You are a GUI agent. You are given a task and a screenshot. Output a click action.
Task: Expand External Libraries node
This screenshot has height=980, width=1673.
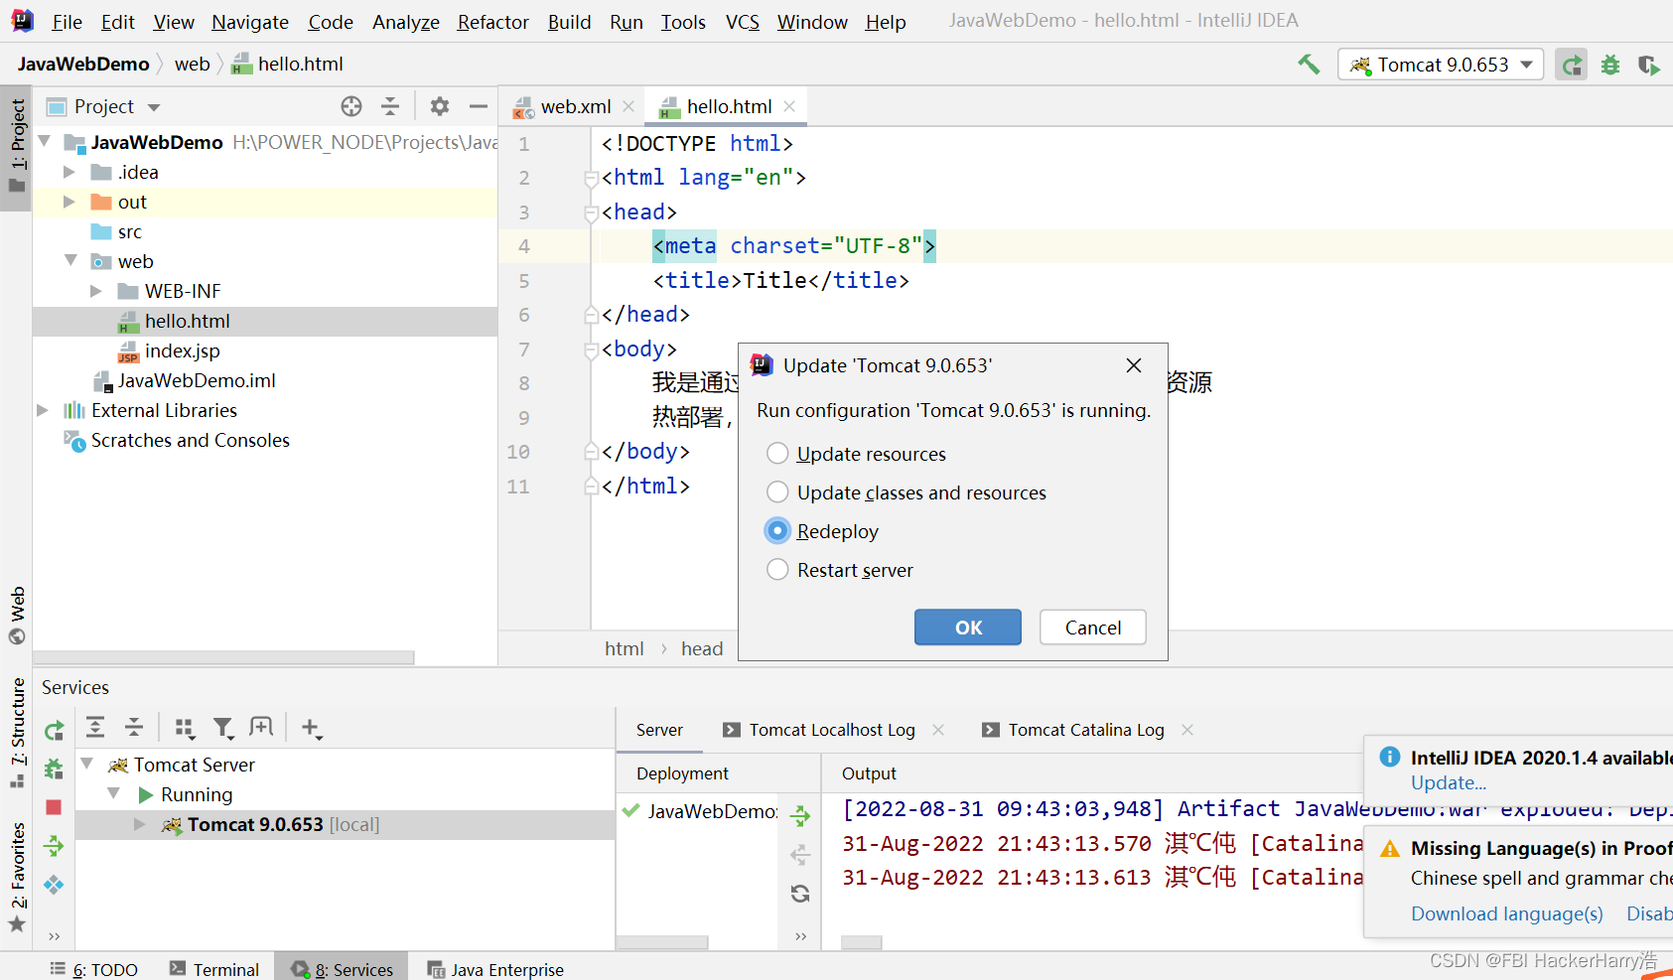[x=43, y=410]
